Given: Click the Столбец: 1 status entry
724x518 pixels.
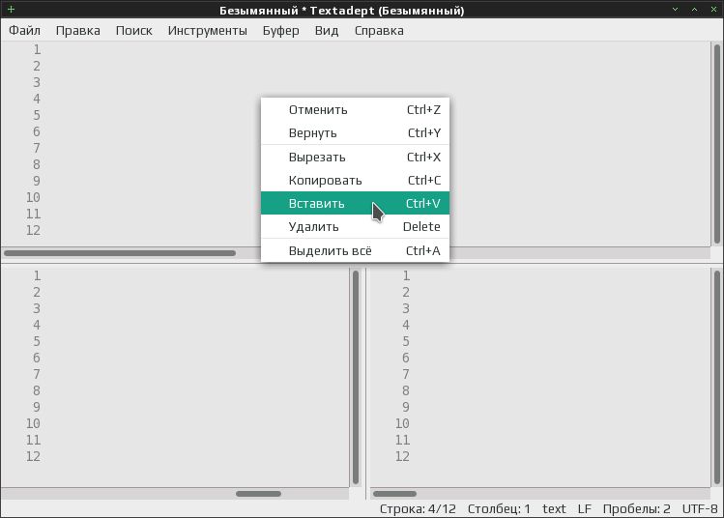Looking at the screenshot, I should 499,508.
